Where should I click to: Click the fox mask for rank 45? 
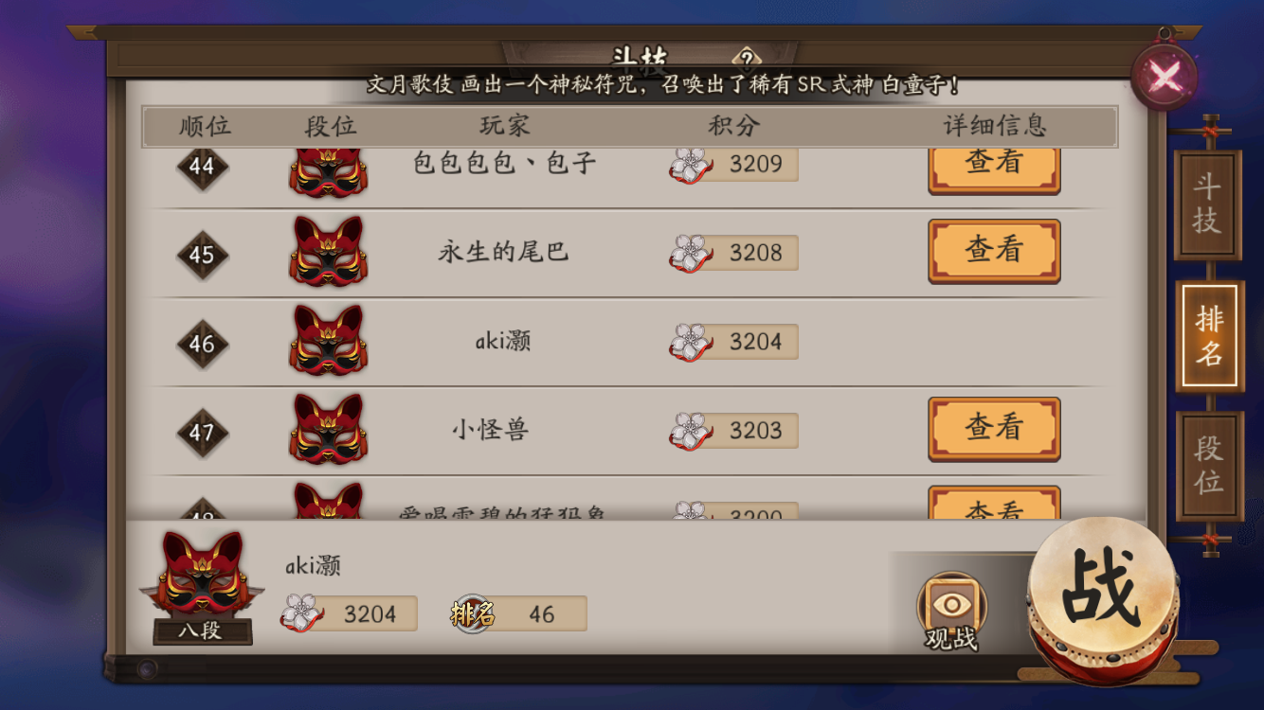point(328,251)
